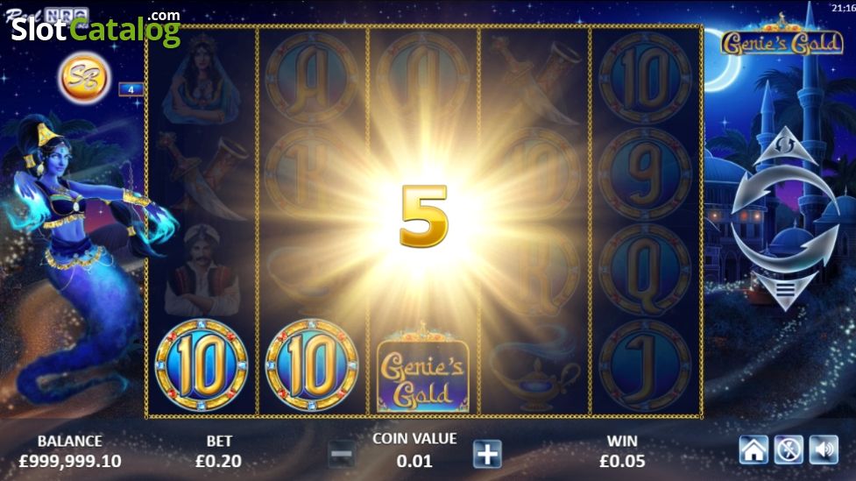Click the gold SB coin icon
This screenshot has height=481, width=856.
click(84, 77)
